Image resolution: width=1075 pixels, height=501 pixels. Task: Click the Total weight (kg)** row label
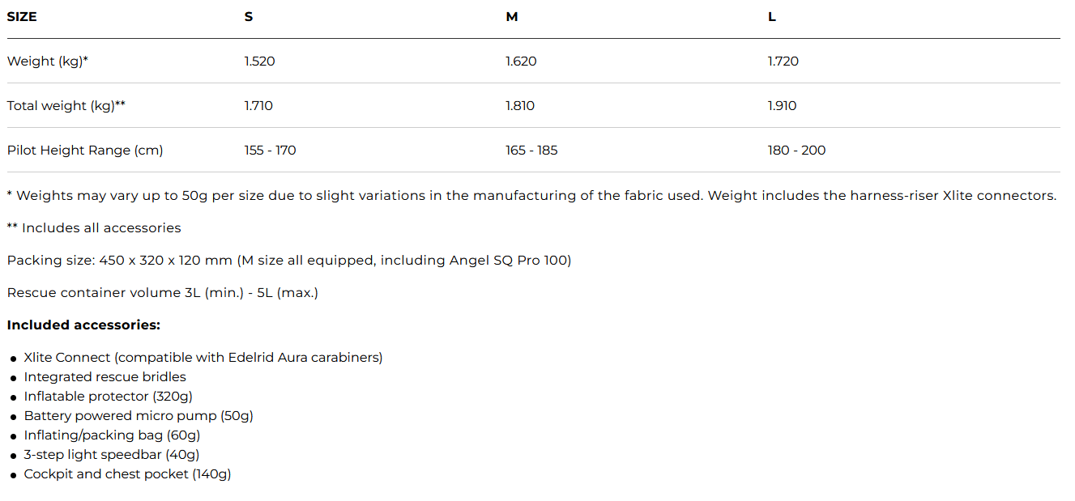66,105
